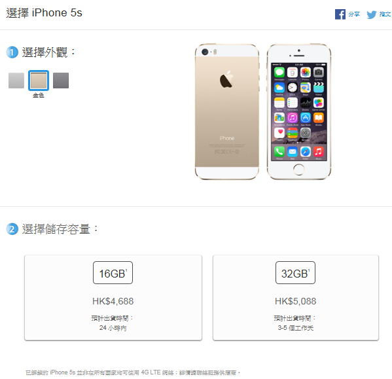The width and height of the screenshot is (392, 379).
Task: Click the HK$5,088 price
Action: 295,301
